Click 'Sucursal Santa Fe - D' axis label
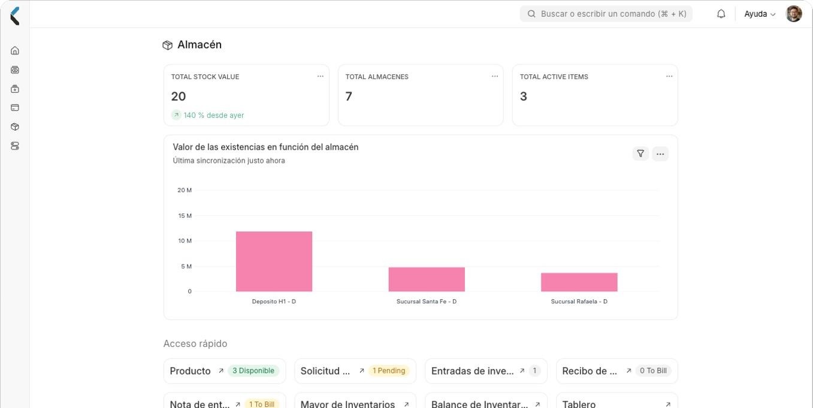This screenshot has height=408, width=813. 427,302
